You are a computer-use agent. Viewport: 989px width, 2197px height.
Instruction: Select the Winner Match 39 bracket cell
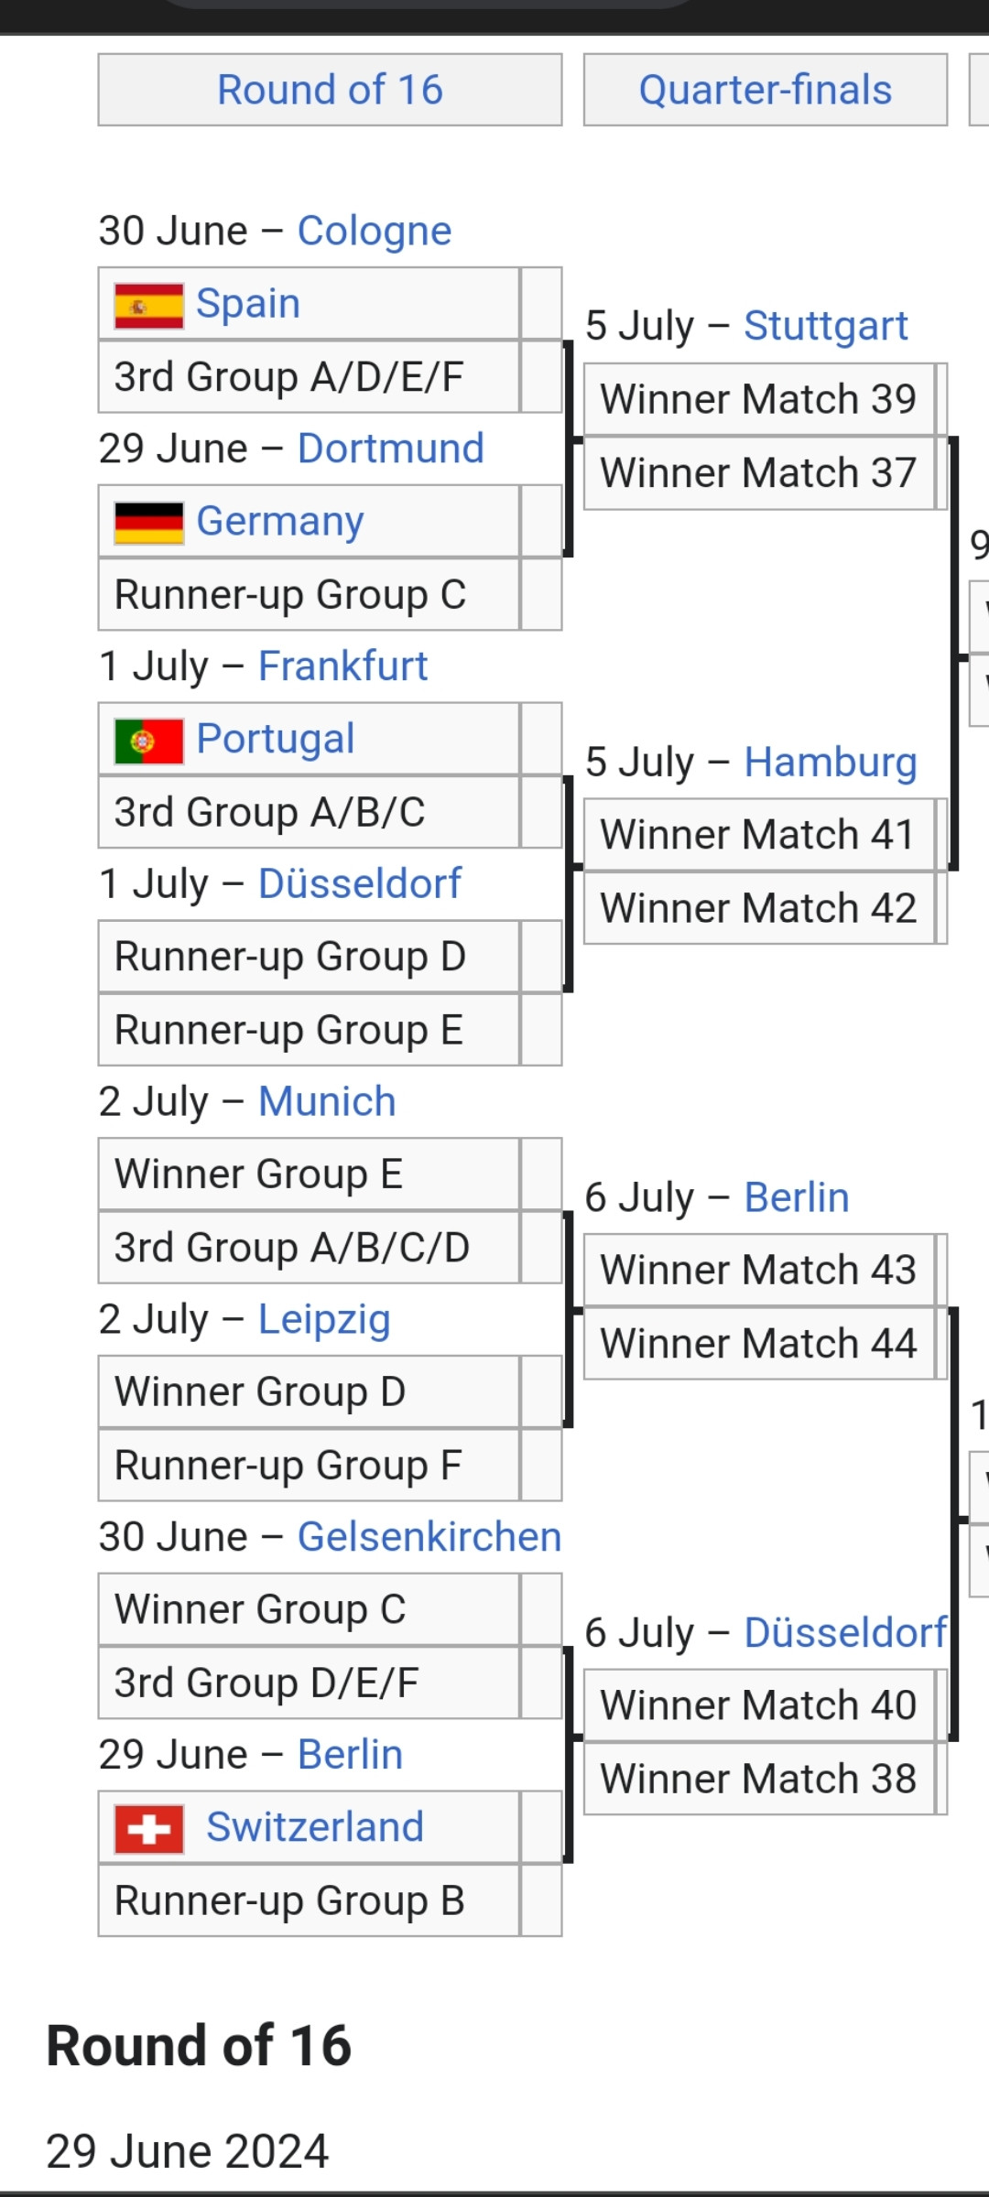click(x=759, y=399)
